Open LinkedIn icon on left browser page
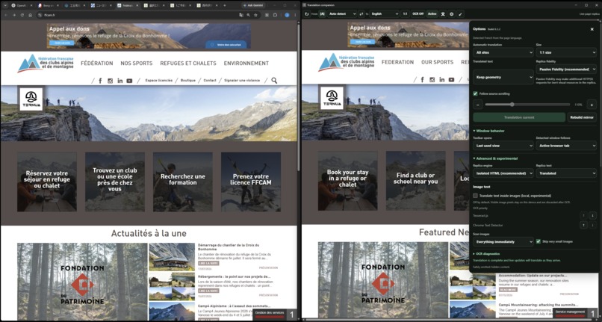The width and height of the screenshot is (602, 322). tap(120, 81)
